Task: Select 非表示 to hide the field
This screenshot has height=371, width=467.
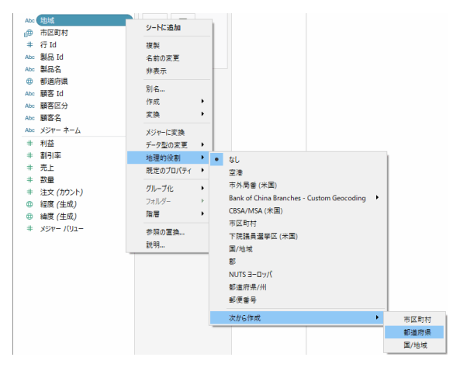Action: point(156,71)
